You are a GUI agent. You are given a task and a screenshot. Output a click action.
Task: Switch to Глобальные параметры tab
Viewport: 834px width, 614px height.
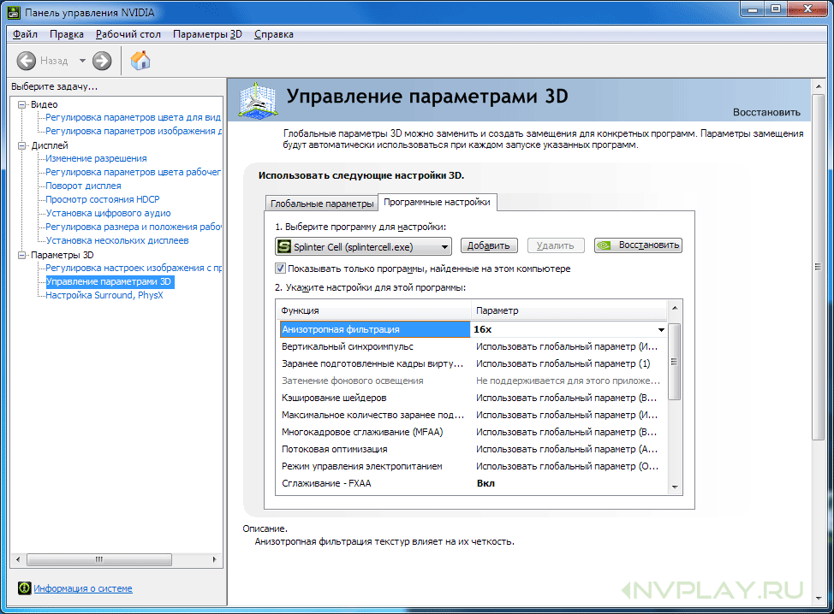(x=322, y=204)
